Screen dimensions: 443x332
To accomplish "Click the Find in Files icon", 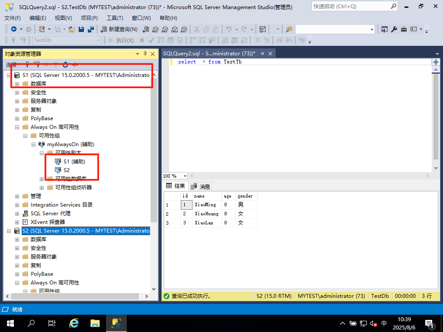I will (289, 29).
